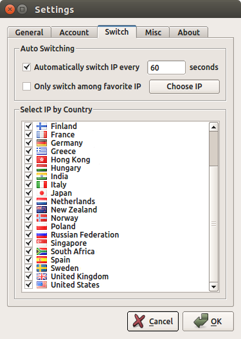
Task: Click the South Africa flag icon
Action: (x=42, y=252)
